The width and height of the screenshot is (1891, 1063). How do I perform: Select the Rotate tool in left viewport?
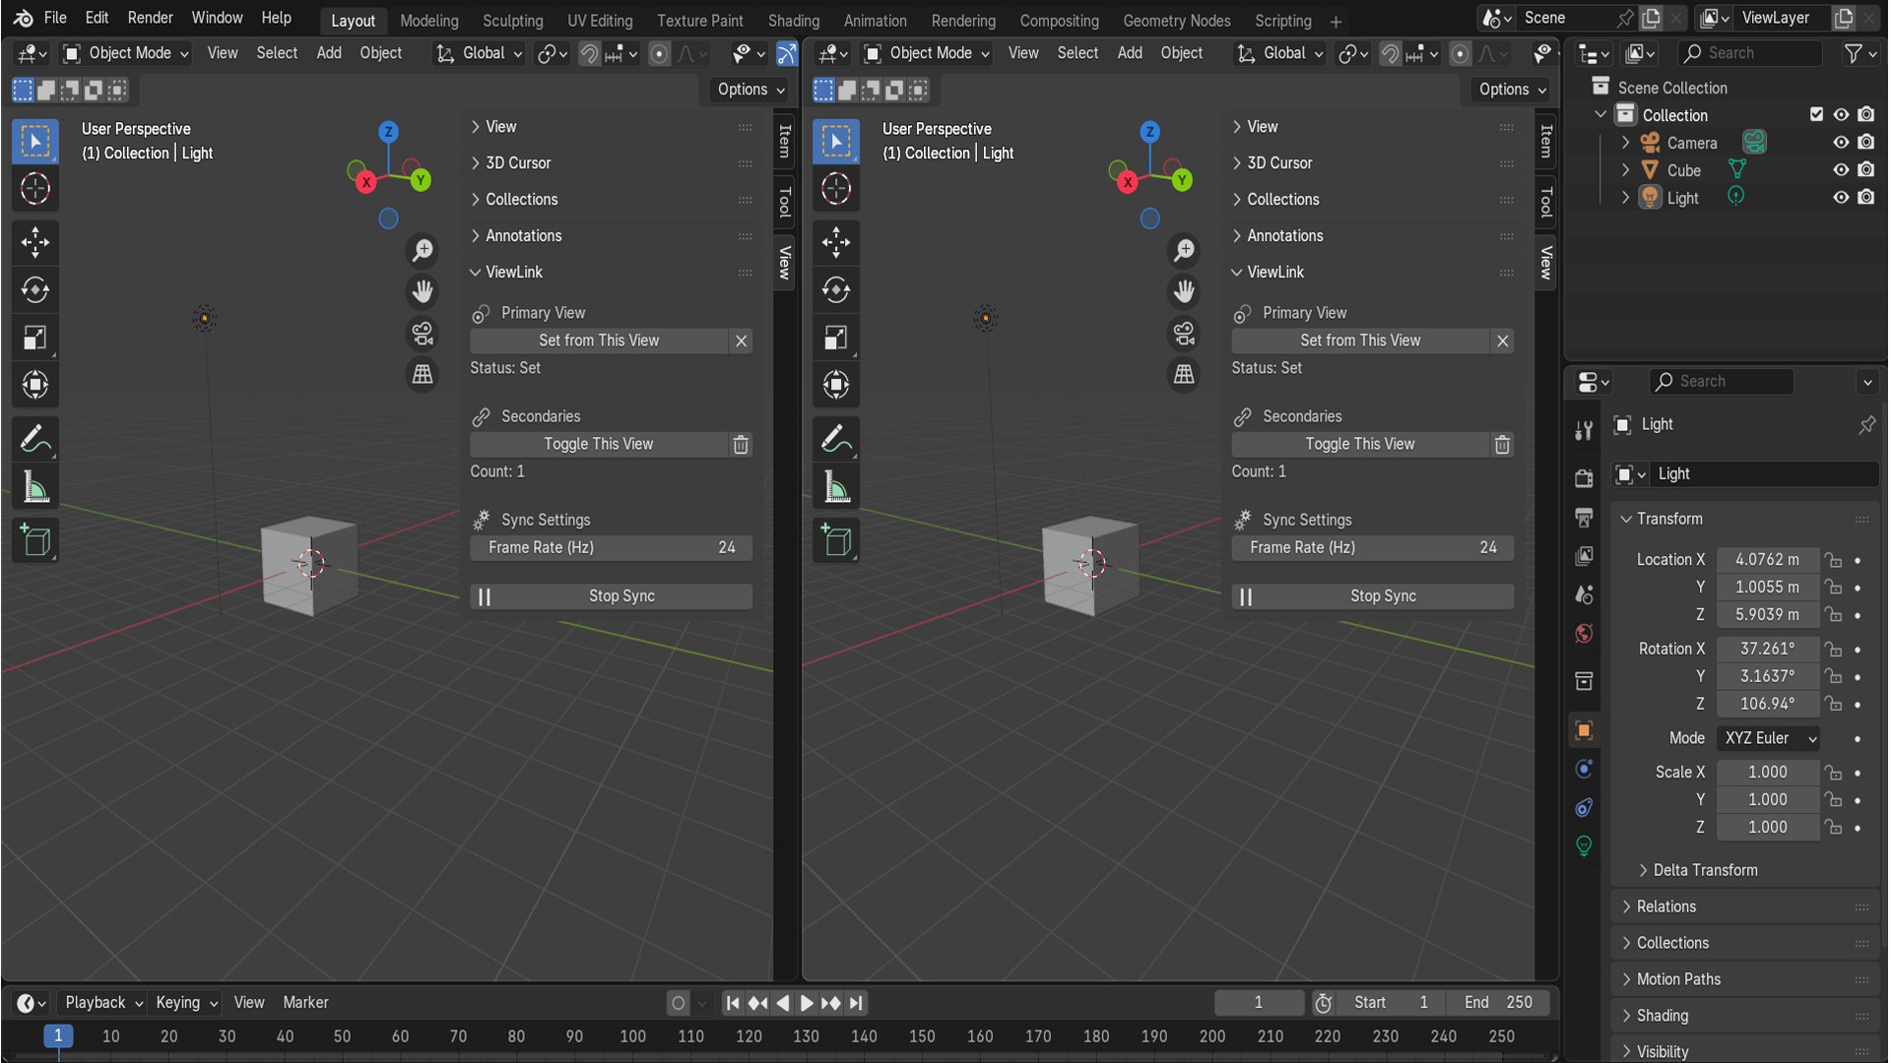[35, 290]
